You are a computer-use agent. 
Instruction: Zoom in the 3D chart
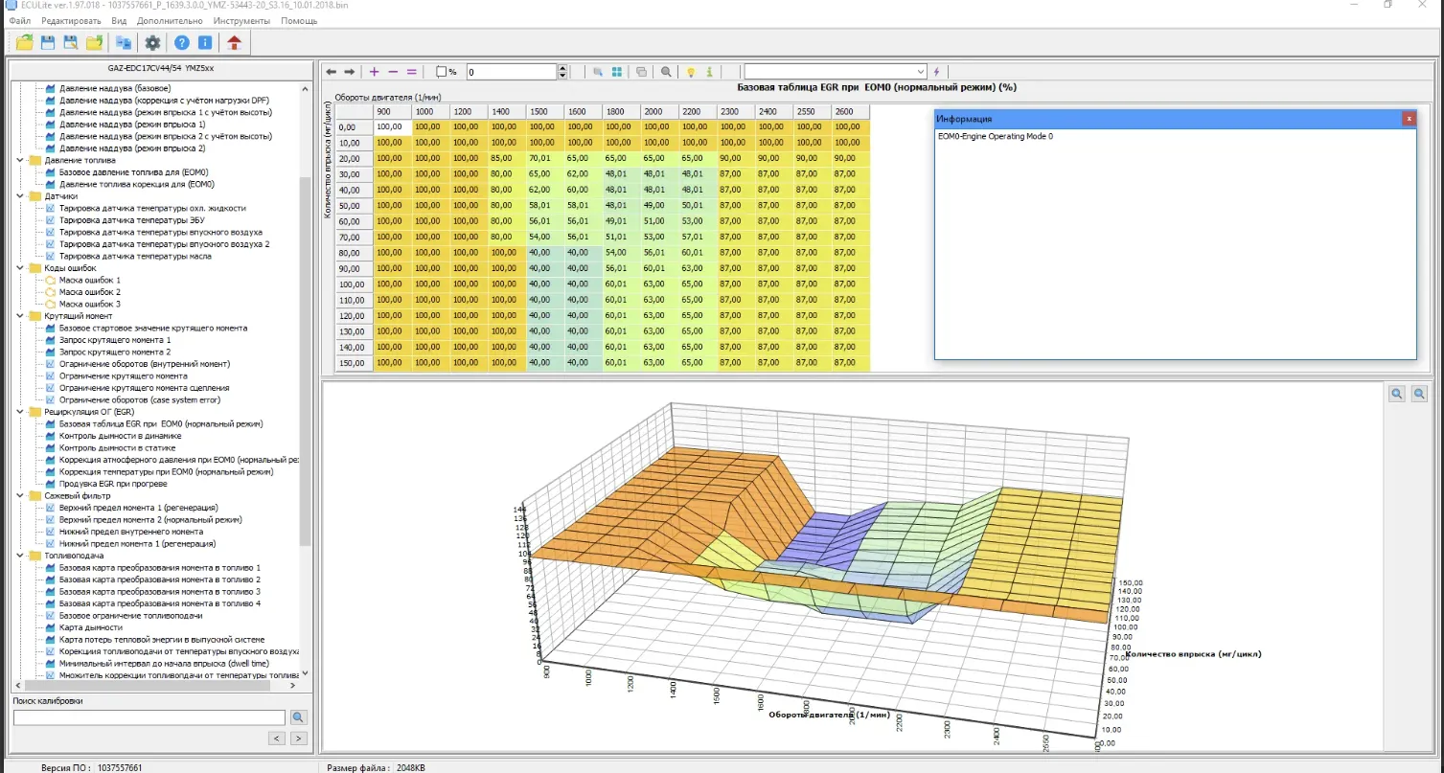[x=1397, y=394]
